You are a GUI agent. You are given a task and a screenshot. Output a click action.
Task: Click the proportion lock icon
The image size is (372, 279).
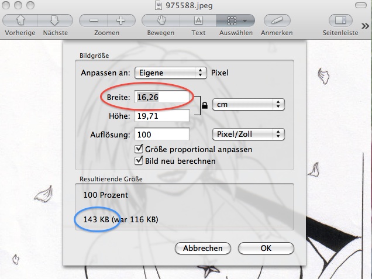[x=204, y=106]
